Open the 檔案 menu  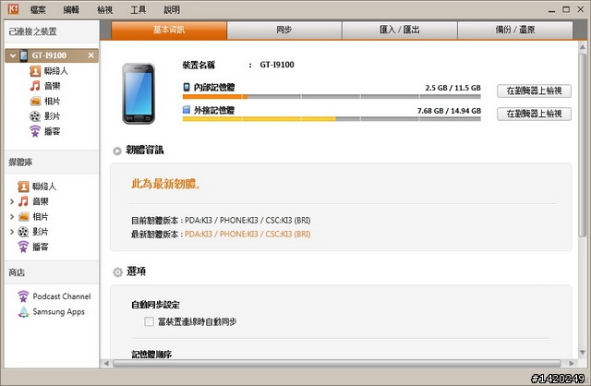[x=38, y=10]
